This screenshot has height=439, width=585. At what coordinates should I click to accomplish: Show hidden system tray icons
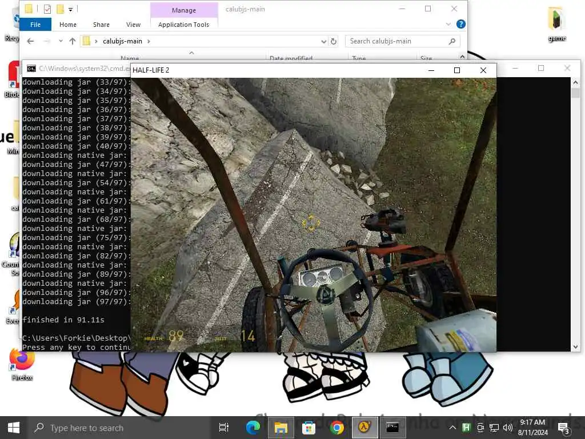[452, 428]
